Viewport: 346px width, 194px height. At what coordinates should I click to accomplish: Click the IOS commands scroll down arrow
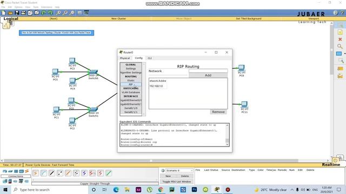(227, 144)
